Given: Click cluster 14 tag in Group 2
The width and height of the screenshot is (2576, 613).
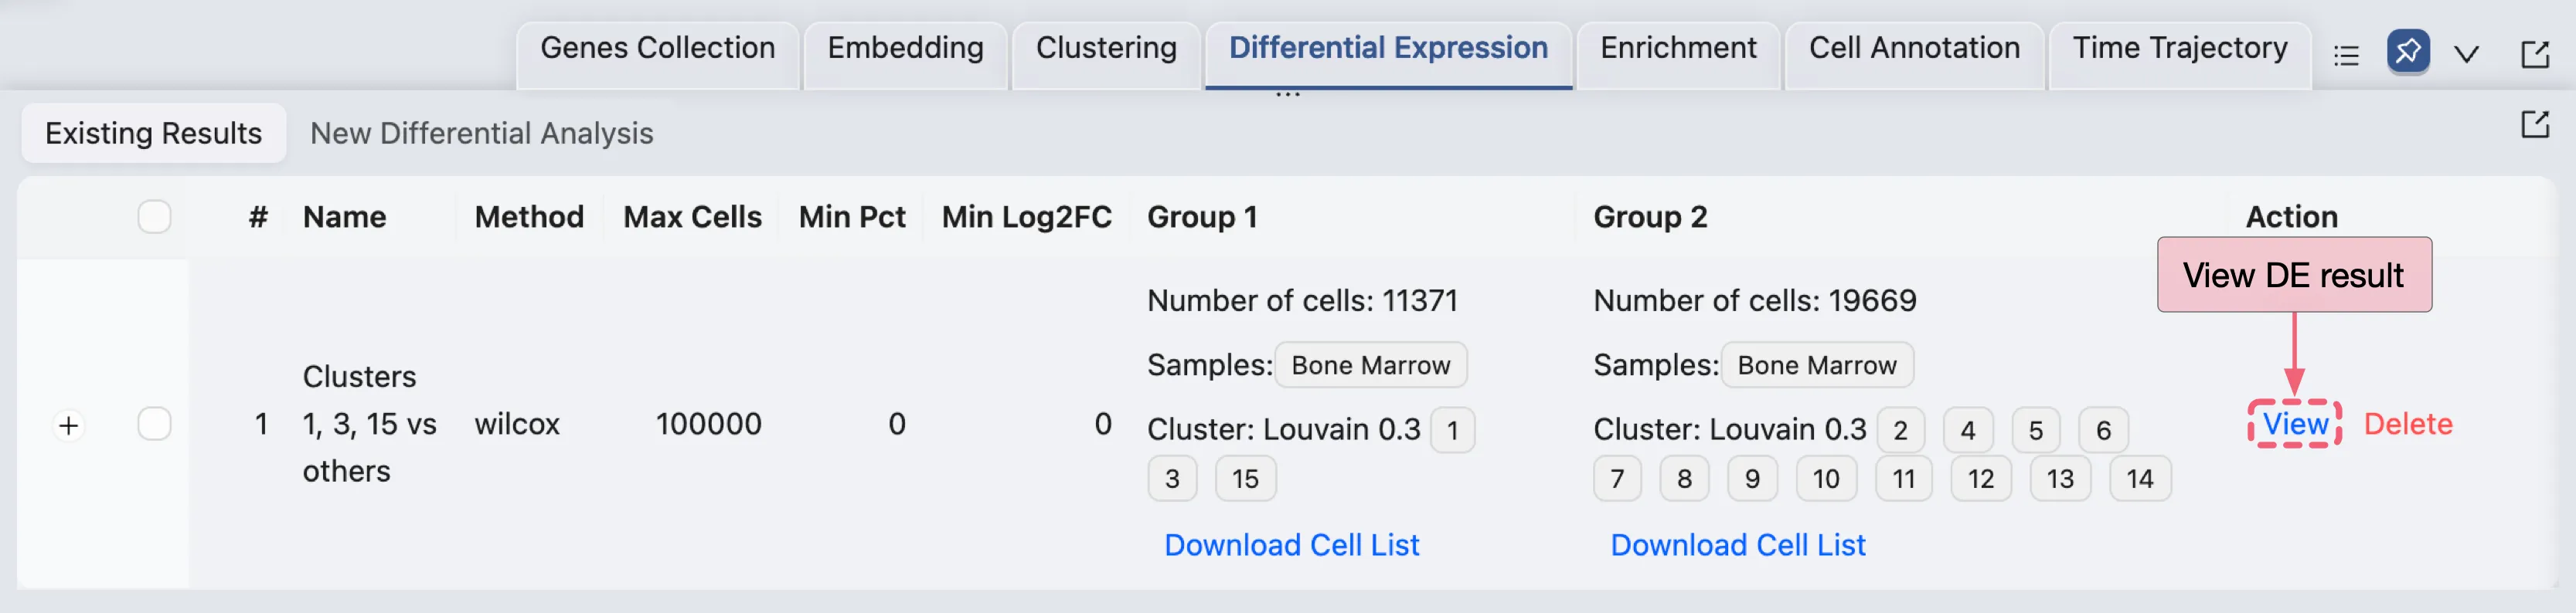Looking at the screenshot, I should [2139, 479].
